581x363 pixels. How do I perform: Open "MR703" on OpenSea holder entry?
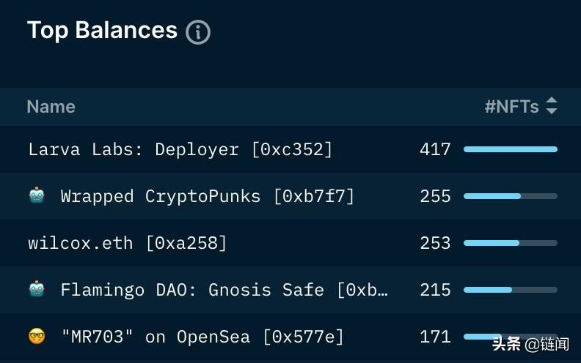pyautogui.click(x=202, y=337)
